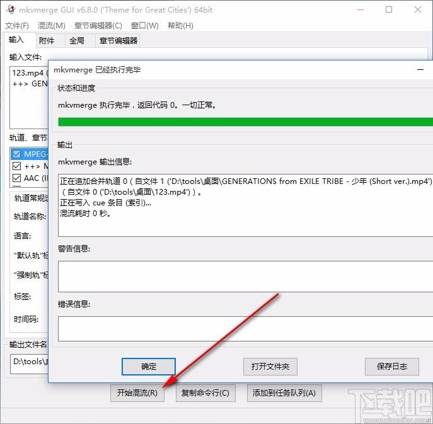Click the status text 返回代码 0
Image resolution: width=433 pixels, height=424 pixels.
(156, 105)
